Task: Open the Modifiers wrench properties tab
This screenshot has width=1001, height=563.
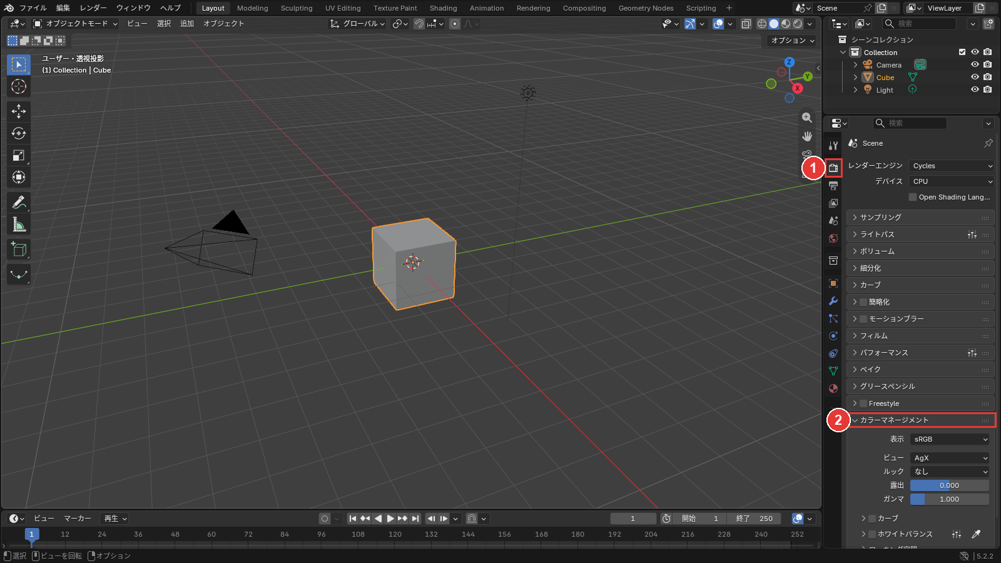Action: [x=833, y=301]
